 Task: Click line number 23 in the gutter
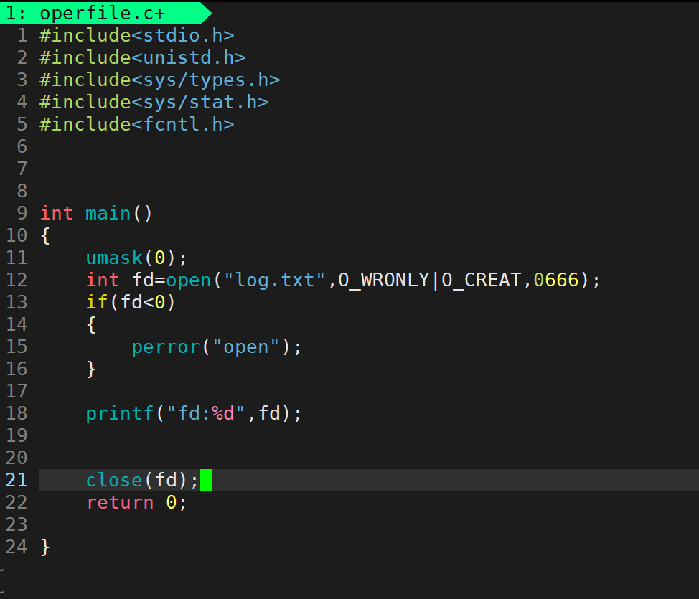click(x=17, y=525)
